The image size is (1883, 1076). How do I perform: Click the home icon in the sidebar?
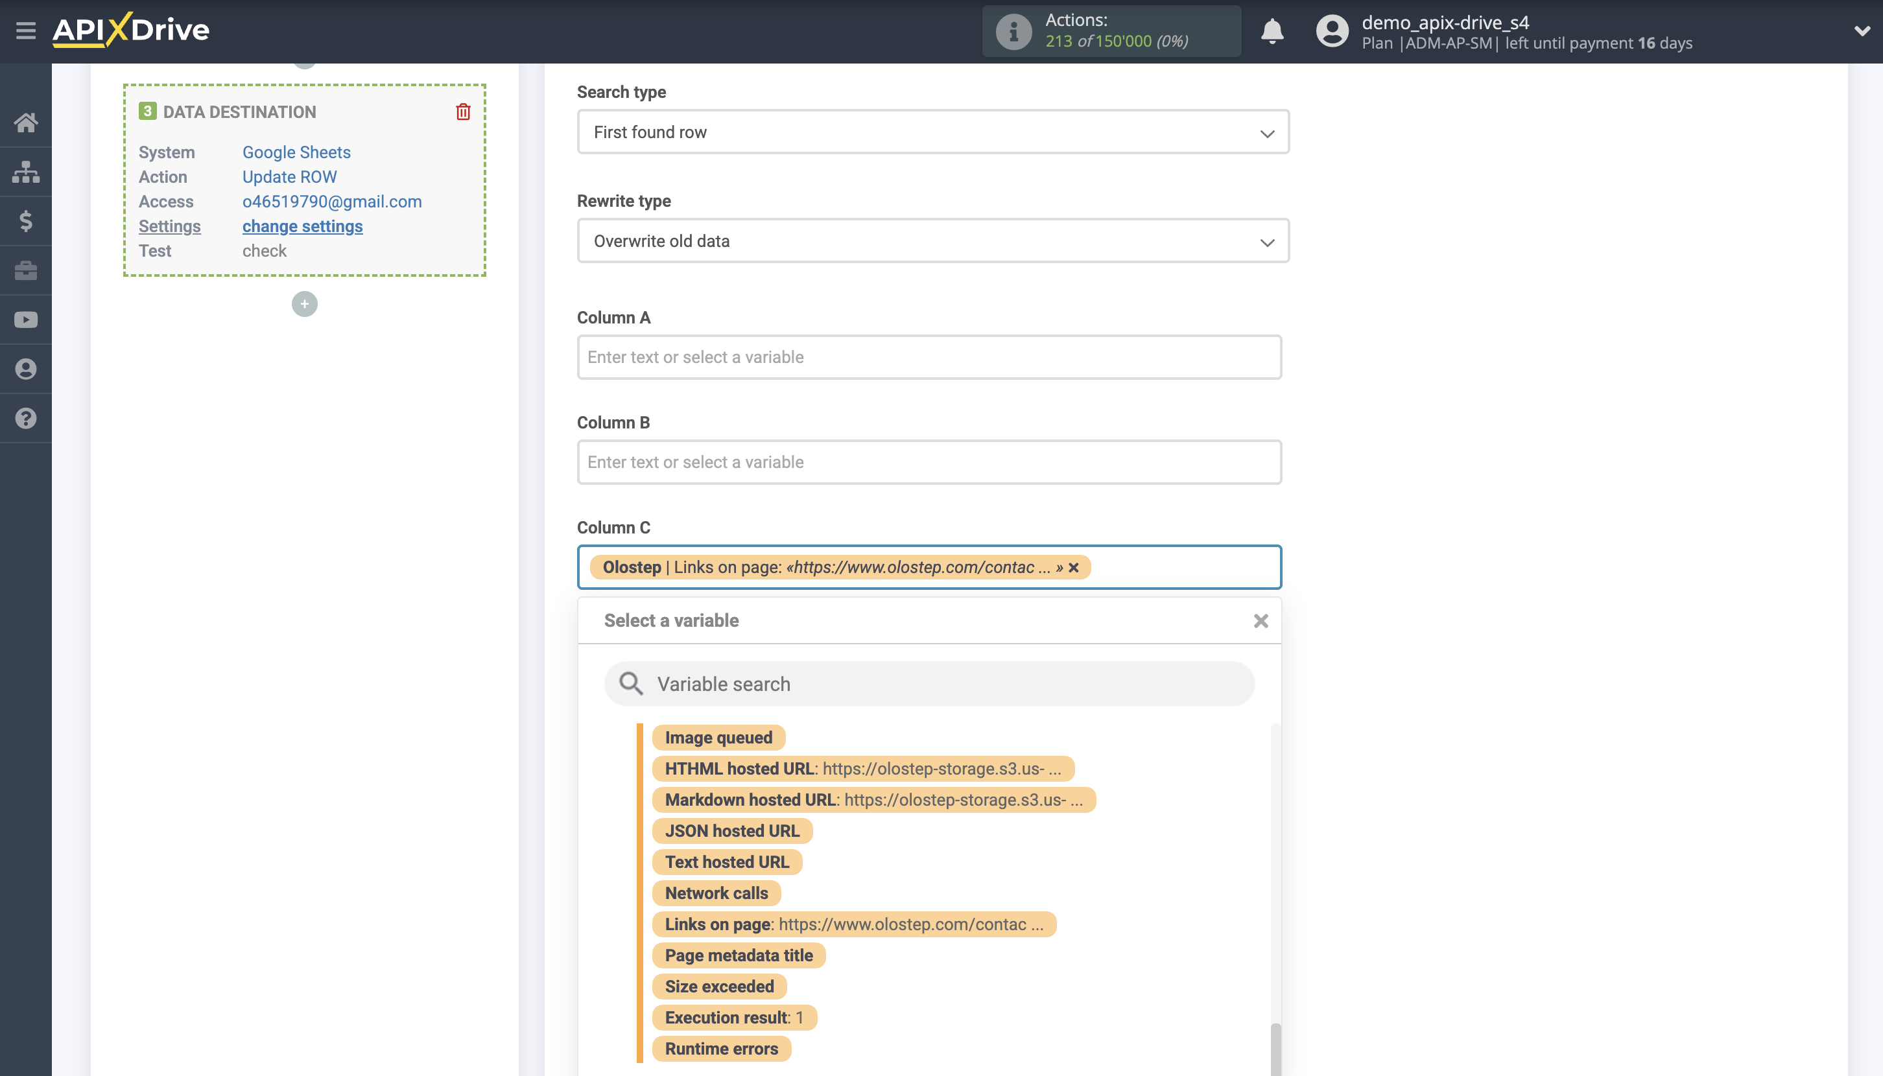click(x=26, y=122)
